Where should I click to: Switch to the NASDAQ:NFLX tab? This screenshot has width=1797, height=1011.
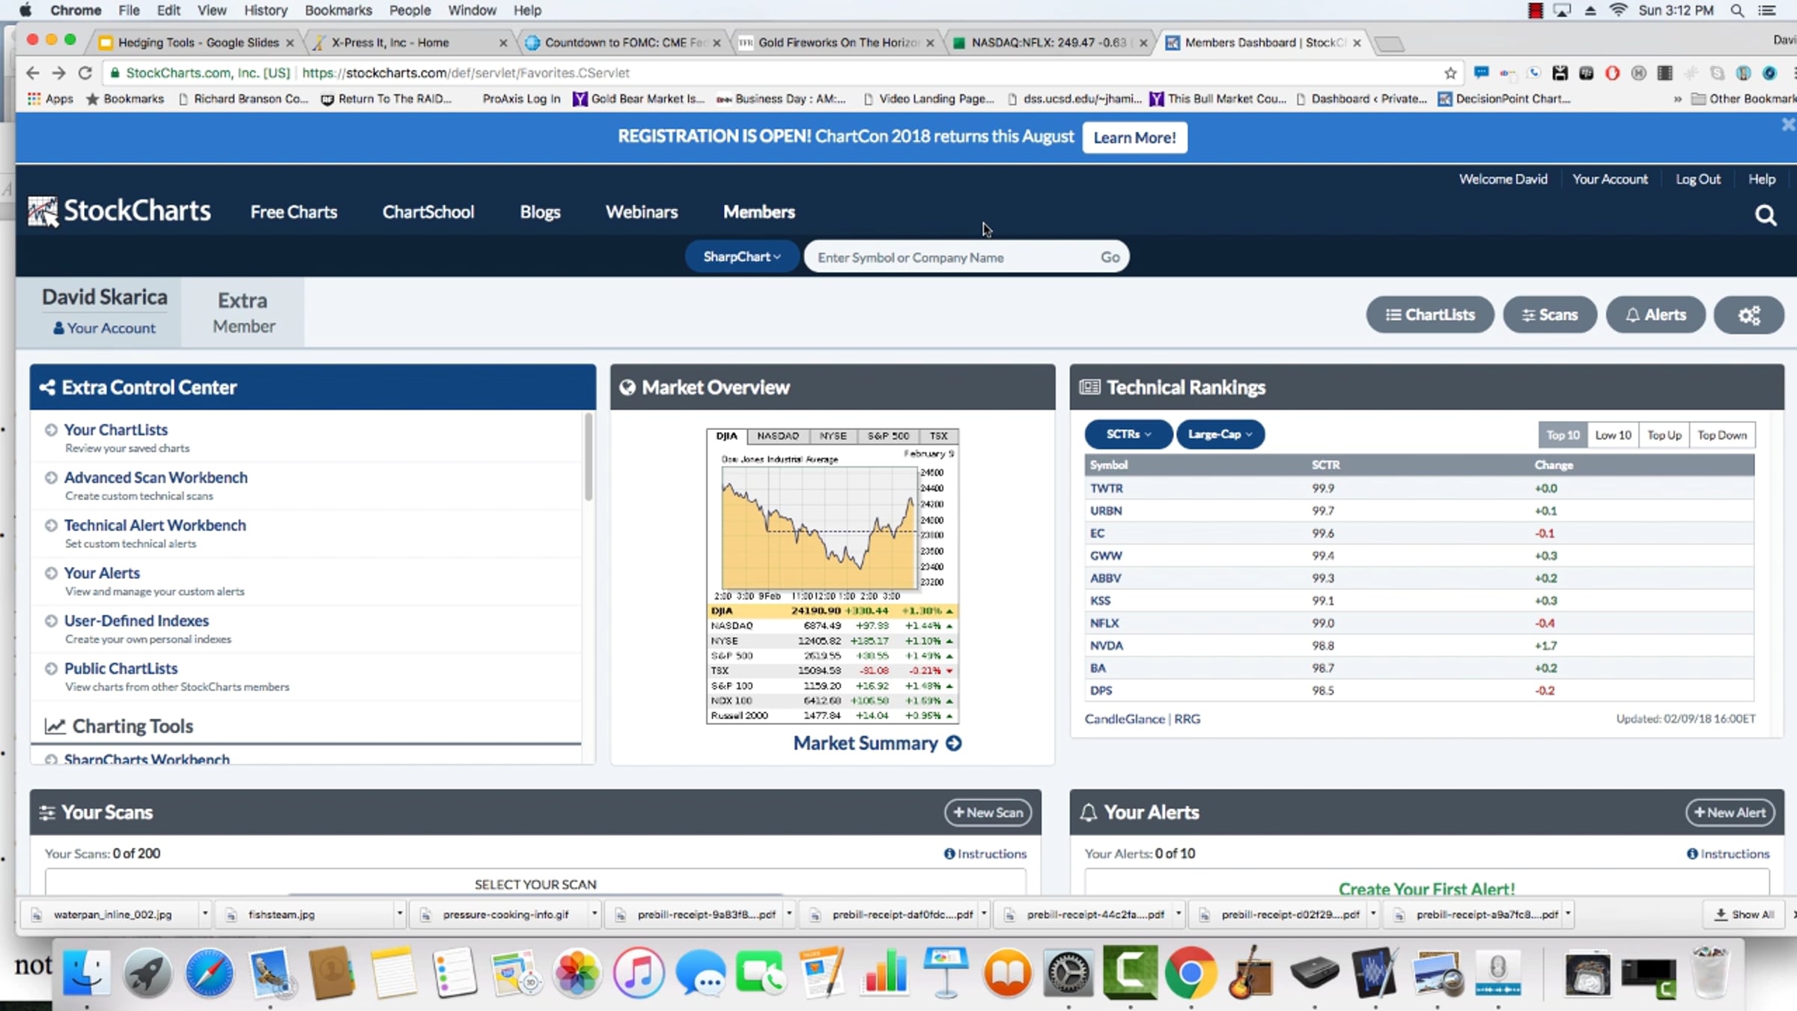1052,43
